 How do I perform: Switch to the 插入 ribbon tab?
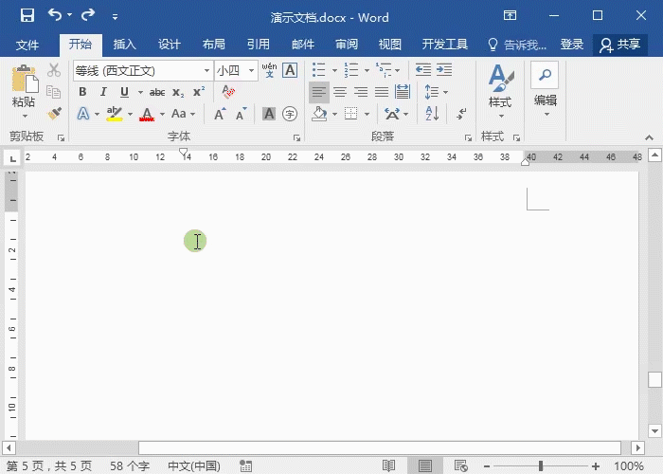tap(124, 45)
